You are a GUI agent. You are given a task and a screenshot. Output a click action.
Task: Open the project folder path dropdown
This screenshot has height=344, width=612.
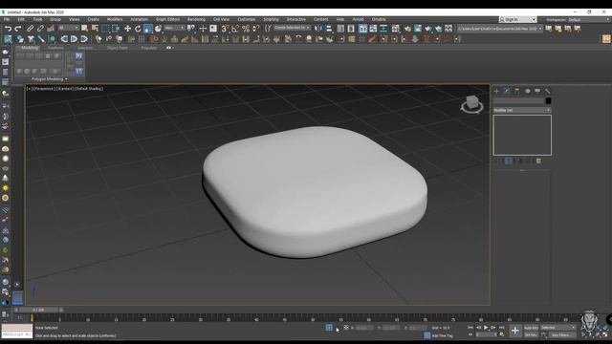point(499,29)
